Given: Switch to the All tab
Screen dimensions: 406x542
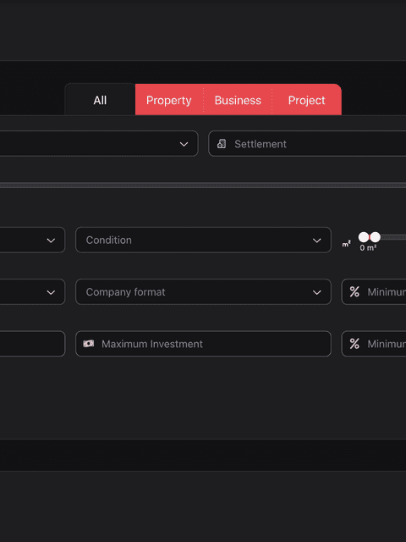Looking at the screenshot, I should click(100, 100).
